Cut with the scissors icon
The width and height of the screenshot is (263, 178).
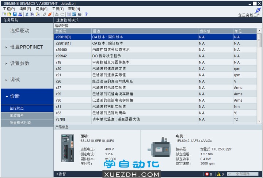click(27, 14)
